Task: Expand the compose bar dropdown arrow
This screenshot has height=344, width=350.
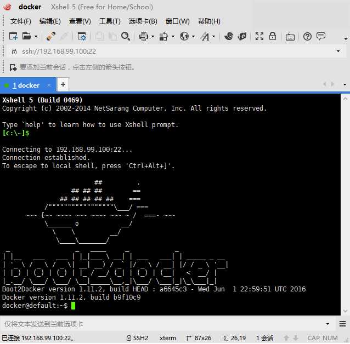Action: [x=328, y=324]
